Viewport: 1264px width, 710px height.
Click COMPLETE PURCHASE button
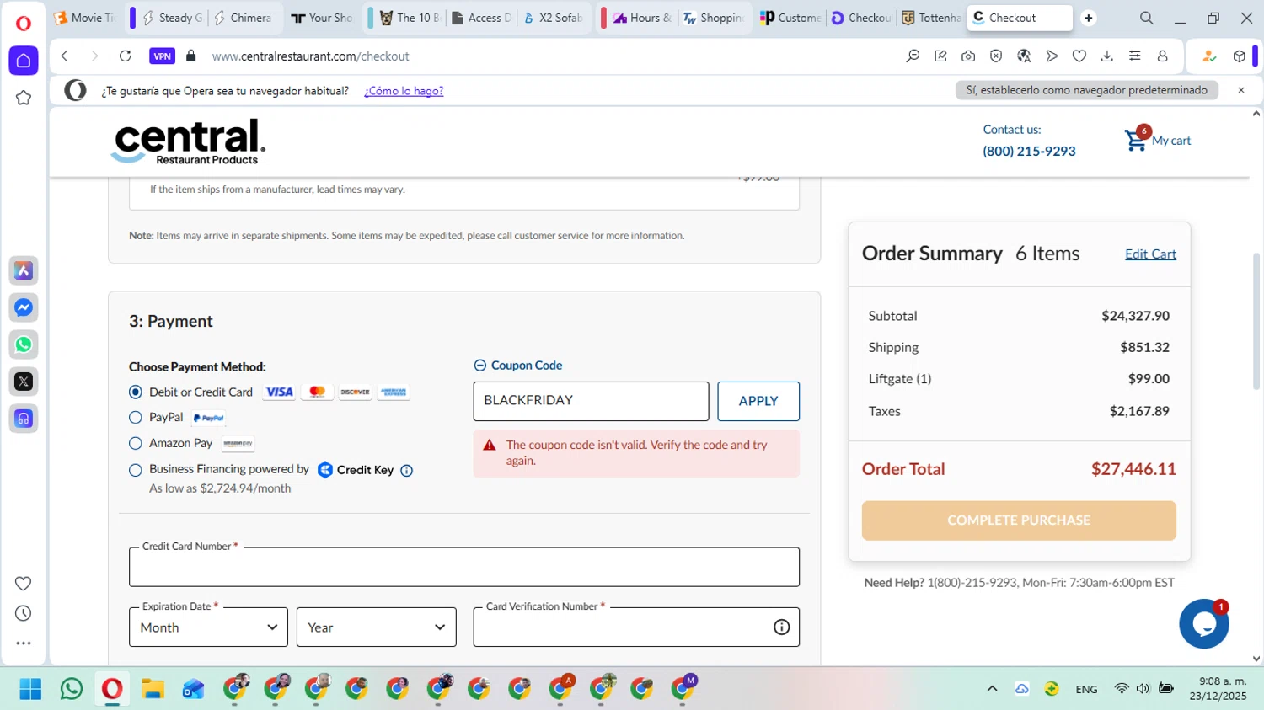pos(1019,520)
